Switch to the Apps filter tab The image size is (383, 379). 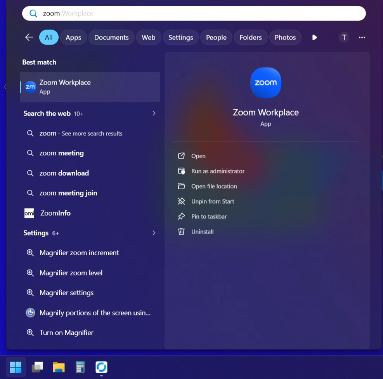click(73, 37)
